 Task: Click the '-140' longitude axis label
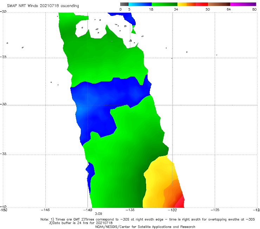87,210
